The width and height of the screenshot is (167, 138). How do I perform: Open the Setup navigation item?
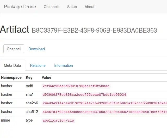point(72,7)
